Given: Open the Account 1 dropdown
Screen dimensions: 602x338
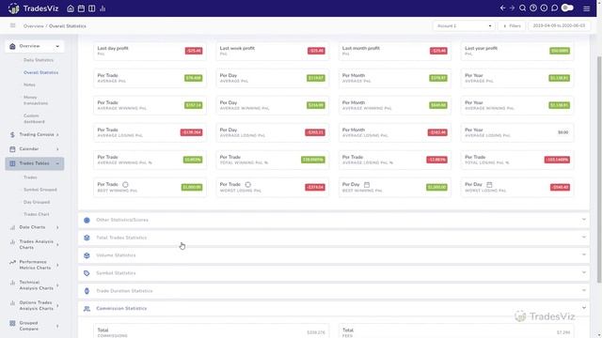Looking at the screenshot, I should tap(464, 25).
